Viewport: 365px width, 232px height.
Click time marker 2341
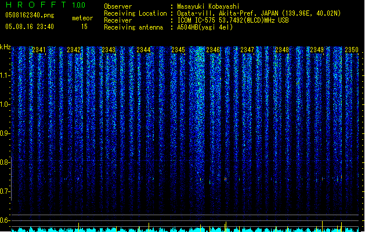click(x=39, y=50)
